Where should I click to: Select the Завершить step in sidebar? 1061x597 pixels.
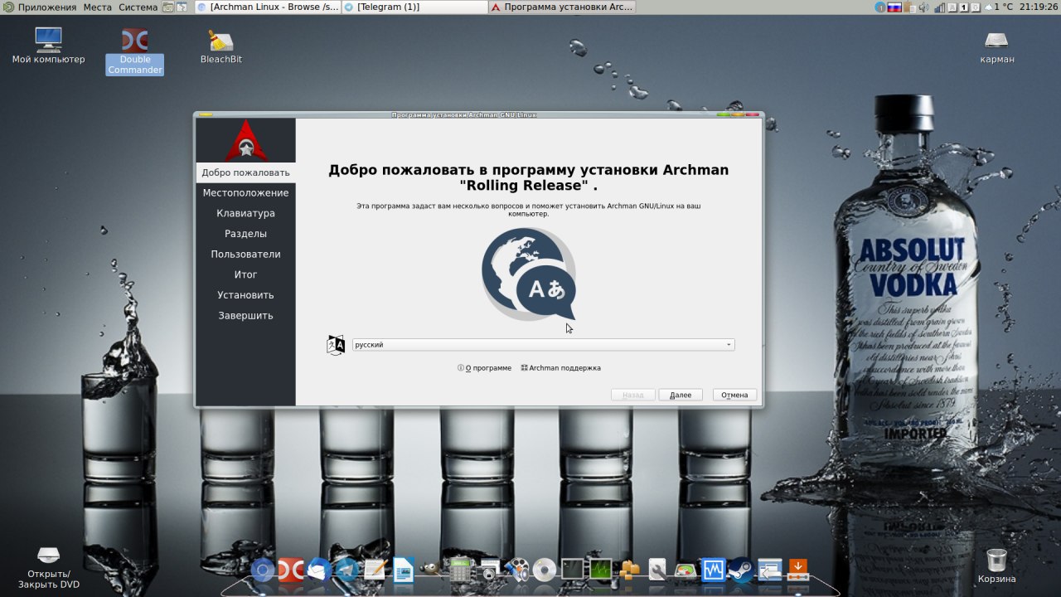(x=245, y=316)
